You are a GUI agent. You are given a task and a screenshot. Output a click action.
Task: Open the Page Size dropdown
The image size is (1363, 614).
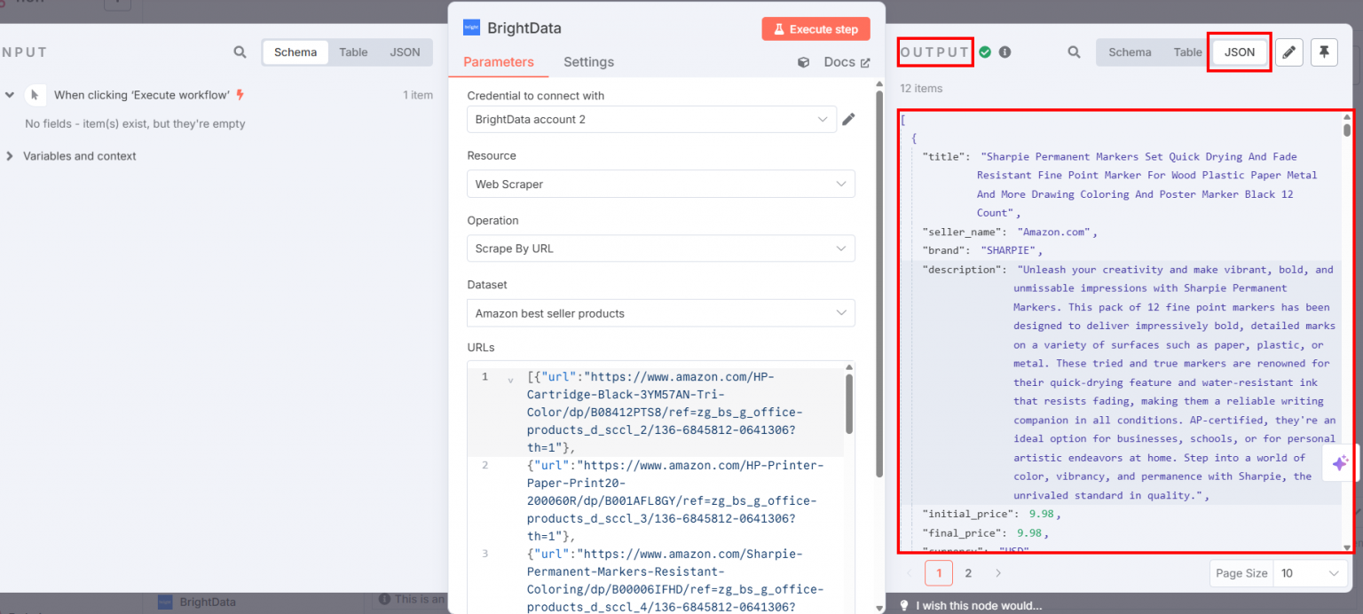click(1310, 573)
